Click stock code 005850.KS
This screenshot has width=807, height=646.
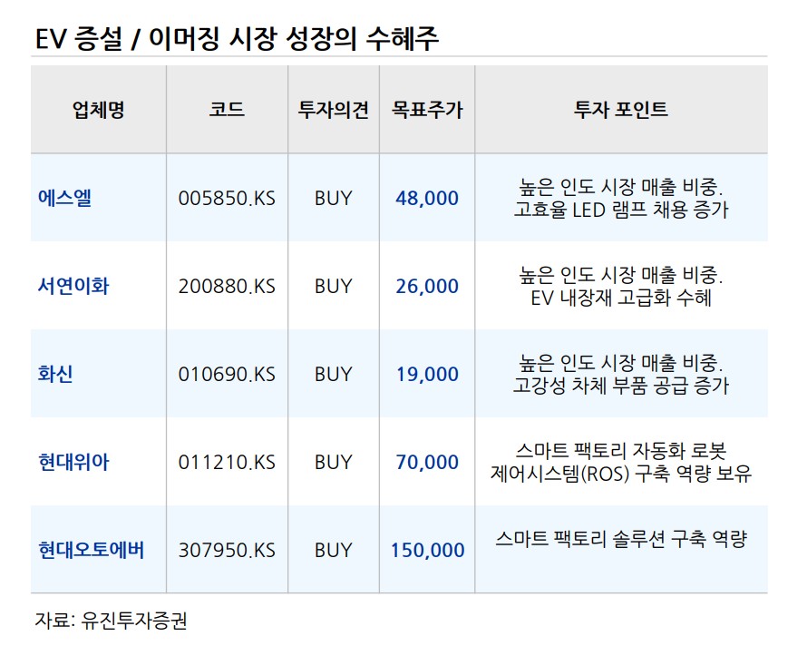pyautogui.click(x=227, y=199)
